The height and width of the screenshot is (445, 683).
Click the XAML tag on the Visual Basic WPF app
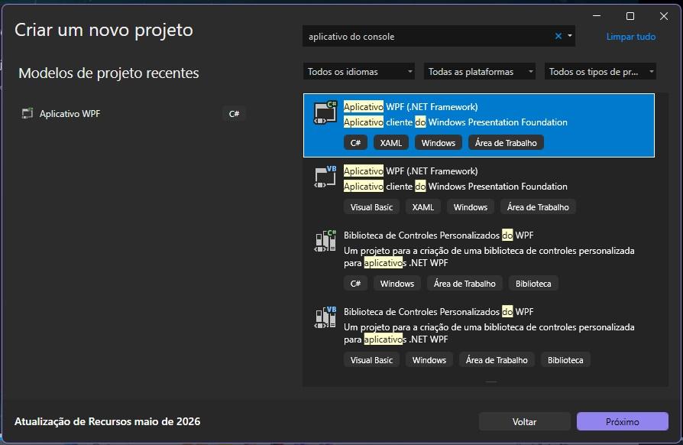click(423, 207)
